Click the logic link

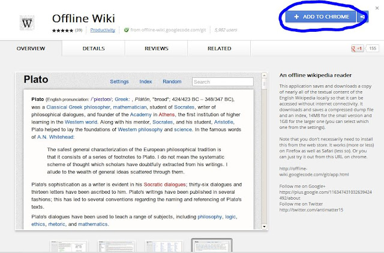pos(230,217)
